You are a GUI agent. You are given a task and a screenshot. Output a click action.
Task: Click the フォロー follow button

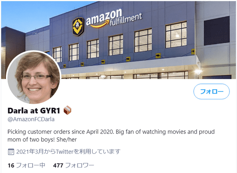click(212, 91)
